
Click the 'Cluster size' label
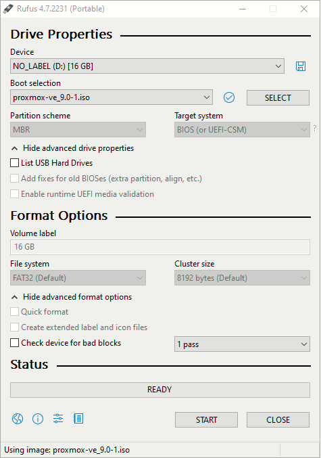point(195,264)
